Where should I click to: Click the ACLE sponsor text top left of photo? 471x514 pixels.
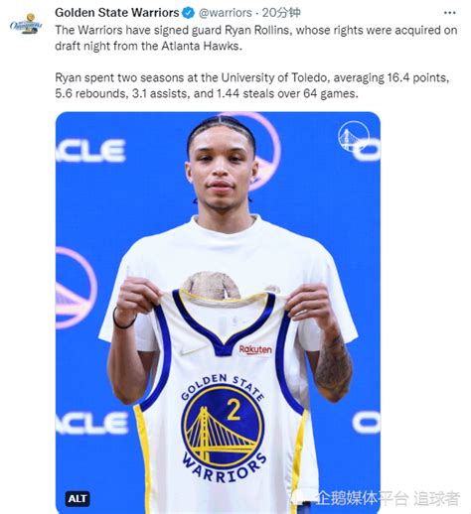click(90, 151)
